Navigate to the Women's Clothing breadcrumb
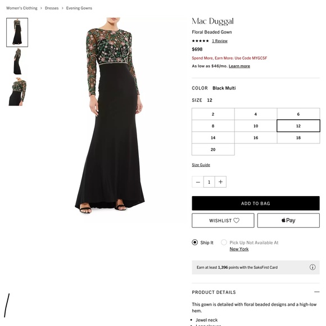 (x=22, y=8)
